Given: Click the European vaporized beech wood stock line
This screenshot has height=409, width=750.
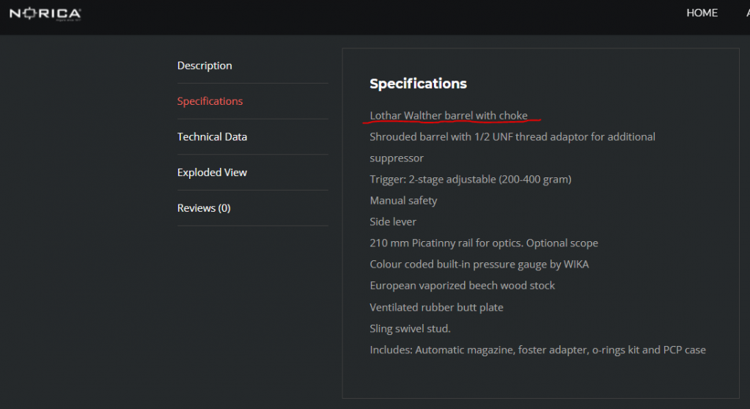Looking at the screenshot, I should tap(463, 286).
